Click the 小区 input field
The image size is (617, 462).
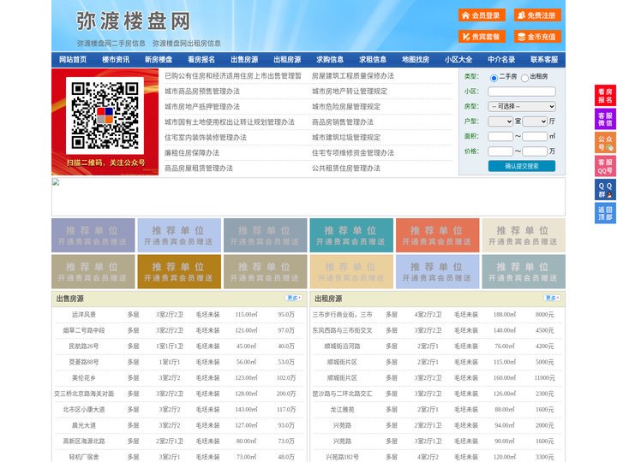(522, 92)
